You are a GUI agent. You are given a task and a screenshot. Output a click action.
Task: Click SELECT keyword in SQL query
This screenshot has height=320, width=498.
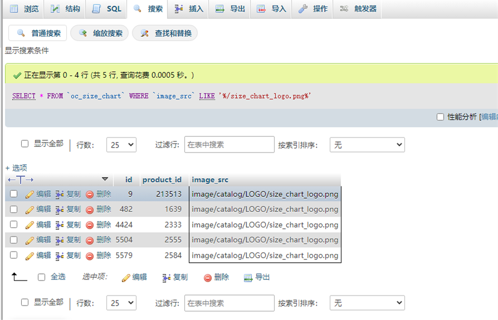[x=24, y=96]
